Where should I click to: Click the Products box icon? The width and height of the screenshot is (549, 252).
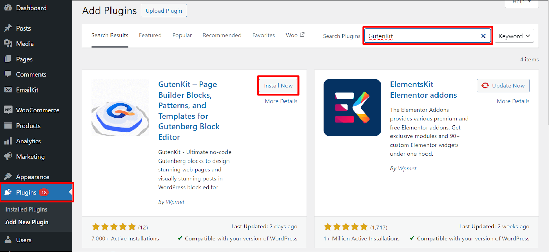[x=8, y=125]
